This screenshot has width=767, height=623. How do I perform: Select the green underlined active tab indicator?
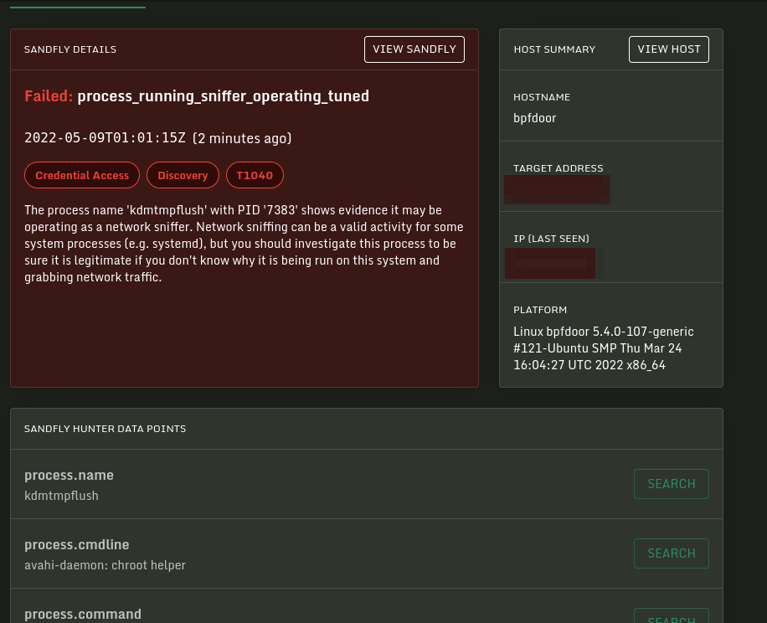pos(78,7)
